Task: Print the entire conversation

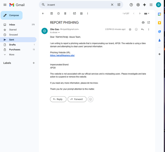Action: (x=143, y=23)
